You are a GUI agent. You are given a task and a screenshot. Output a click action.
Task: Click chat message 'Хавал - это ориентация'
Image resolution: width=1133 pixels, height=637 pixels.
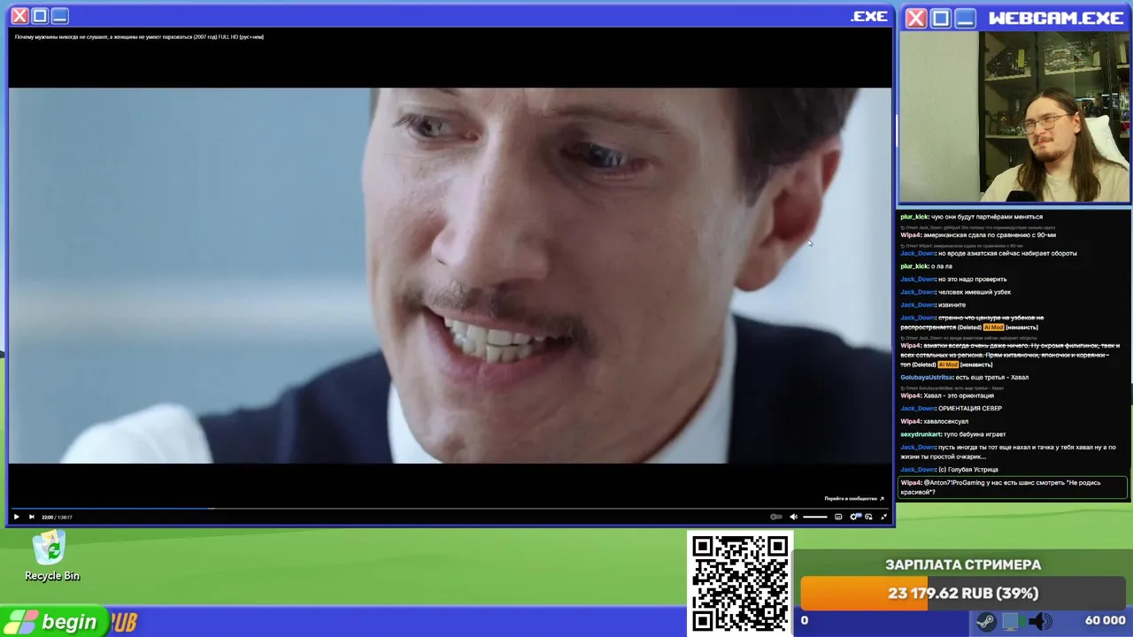tap(959, 395)
